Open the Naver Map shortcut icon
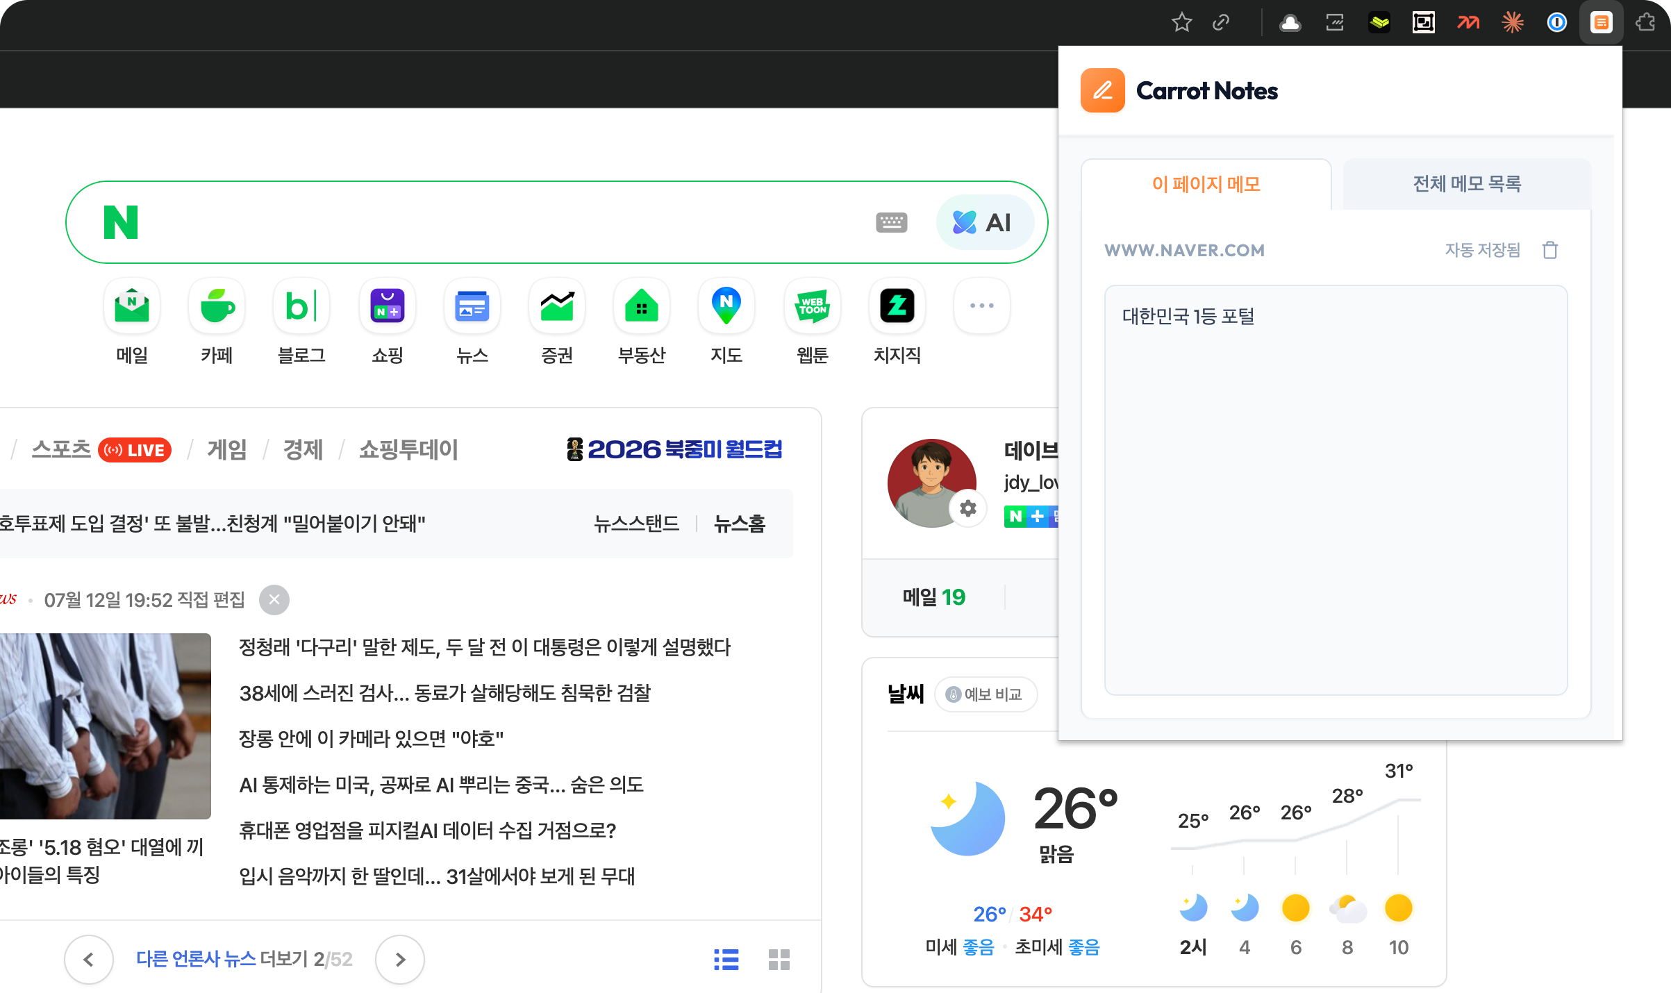 point(726,306)
